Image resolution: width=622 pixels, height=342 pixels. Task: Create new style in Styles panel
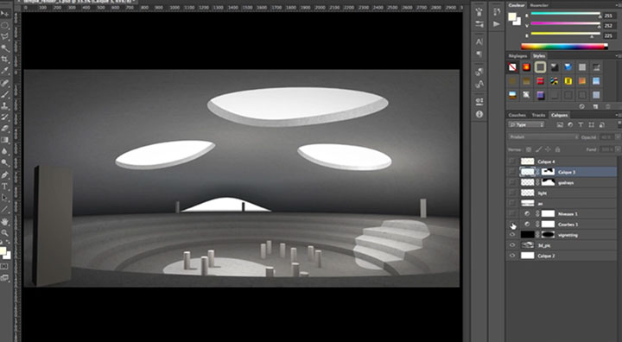[595, 106]
